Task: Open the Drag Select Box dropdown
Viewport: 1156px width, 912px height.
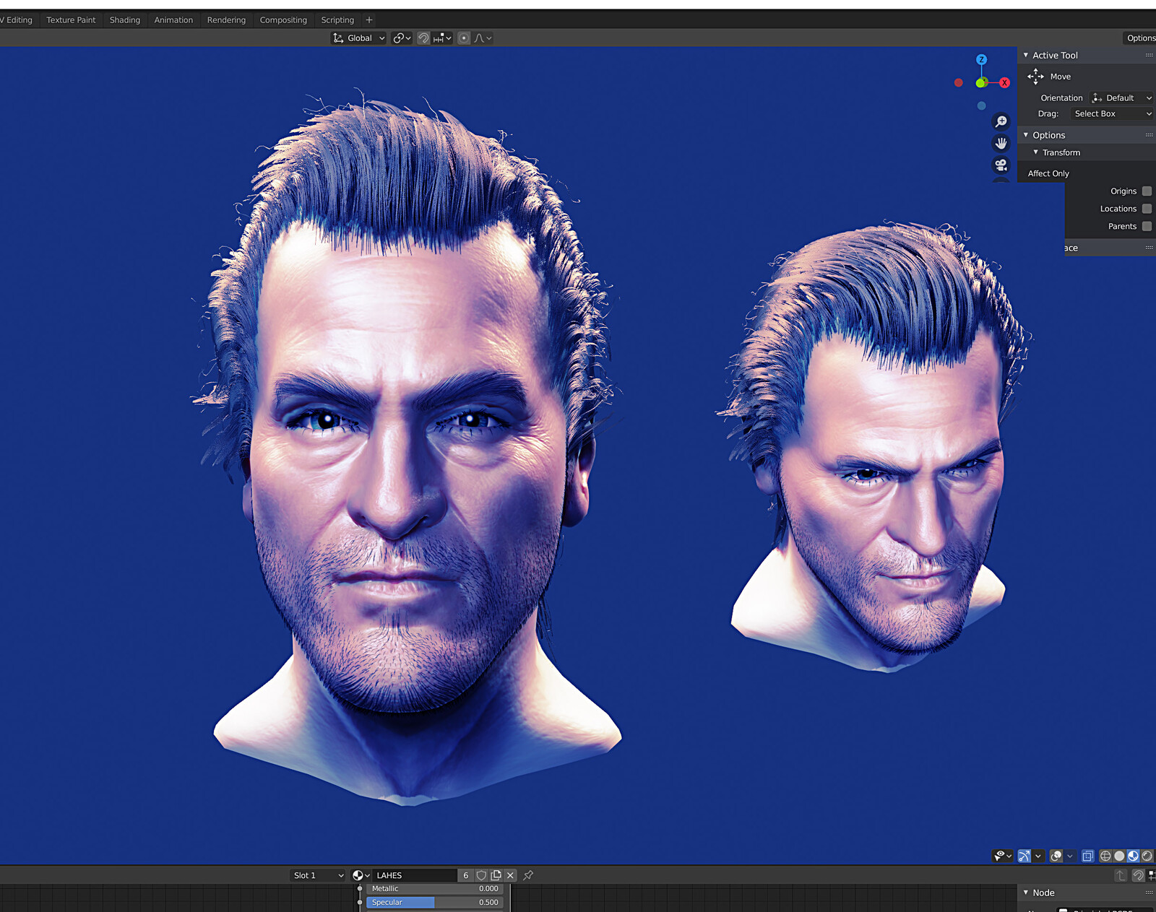Action: [x=1111, y=113]
